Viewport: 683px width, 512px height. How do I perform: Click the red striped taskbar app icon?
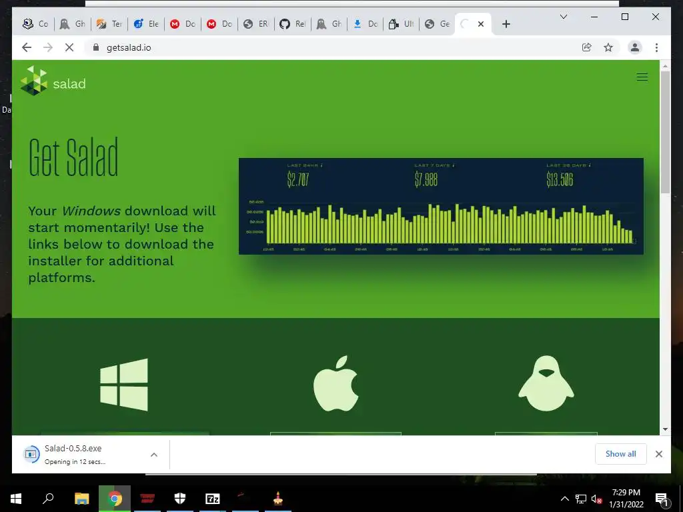click(147, 499)
